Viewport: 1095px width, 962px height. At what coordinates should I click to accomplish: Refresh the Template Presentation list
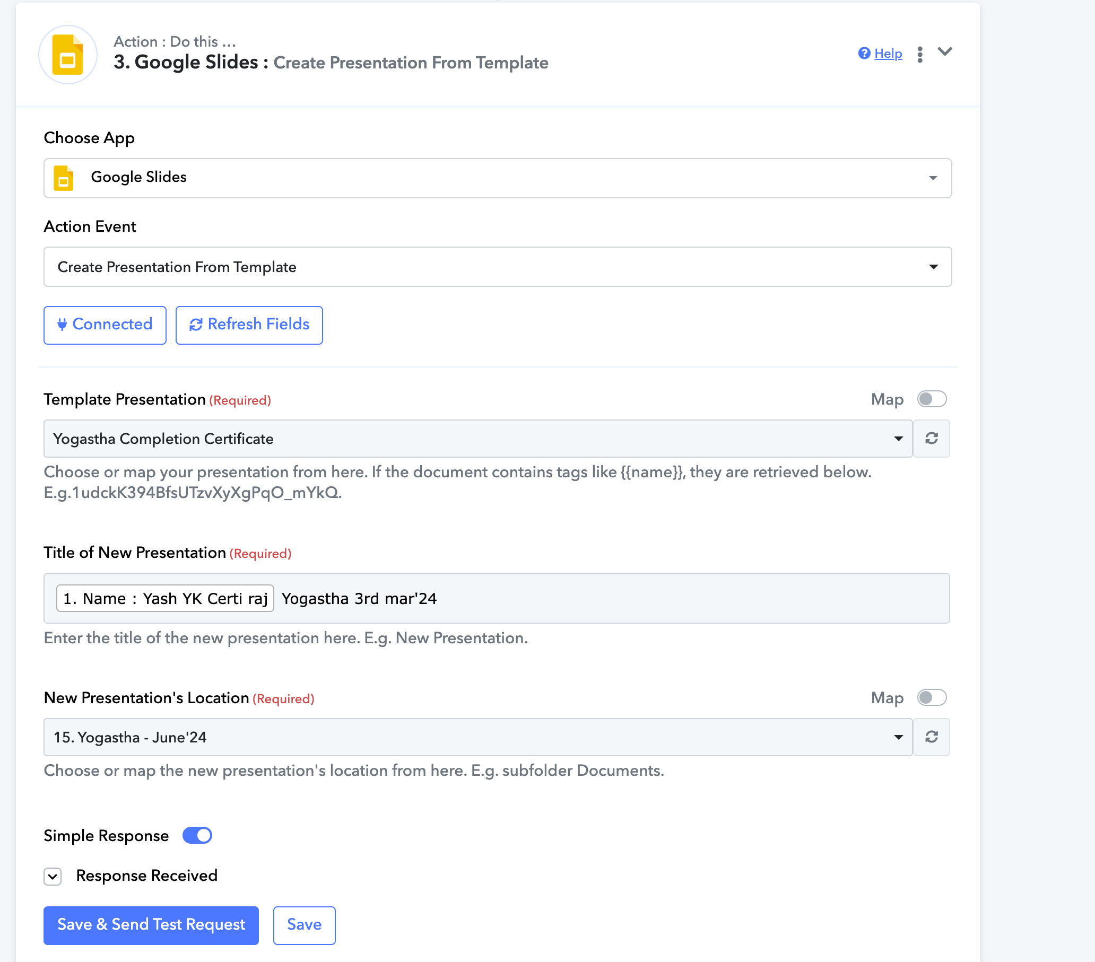(x=932, y=439)
